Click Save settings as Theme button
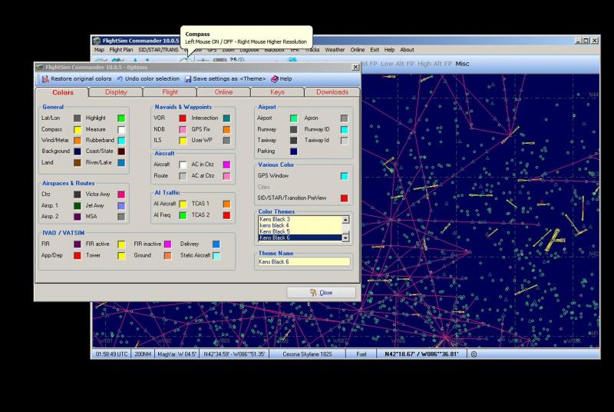 [x=225, y=79]
